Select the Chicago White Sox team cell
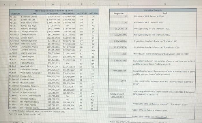Image resolution: width=202 pixels, height=123 pixels. [33, 31]
